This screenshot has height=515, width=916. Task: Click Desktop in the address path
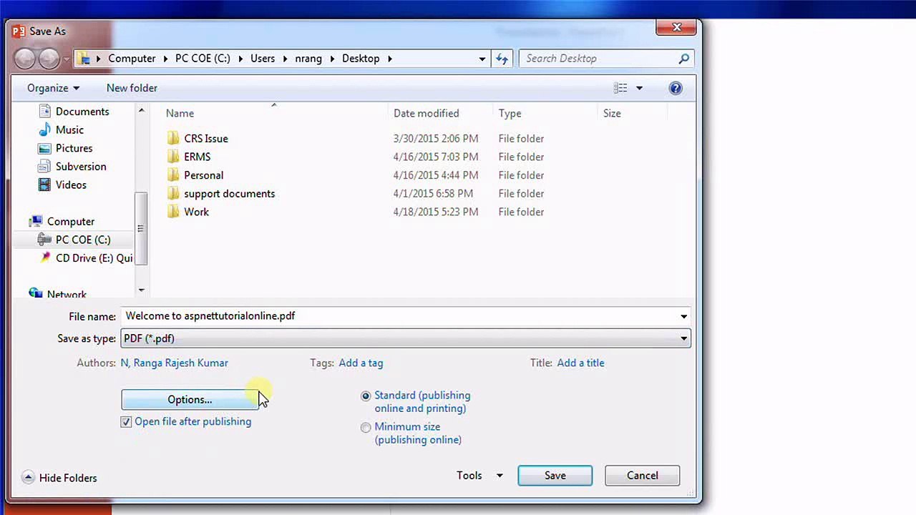[361, 59]
